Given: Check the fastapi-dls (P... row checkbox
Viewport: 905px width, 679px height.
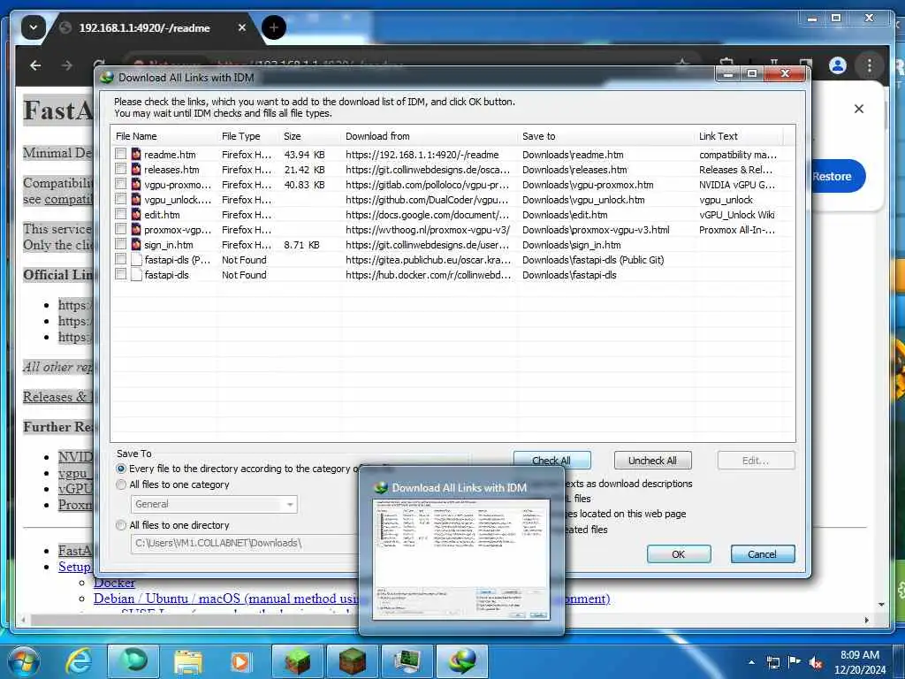Looking at the screenshot, I should (x=120, y=259).
